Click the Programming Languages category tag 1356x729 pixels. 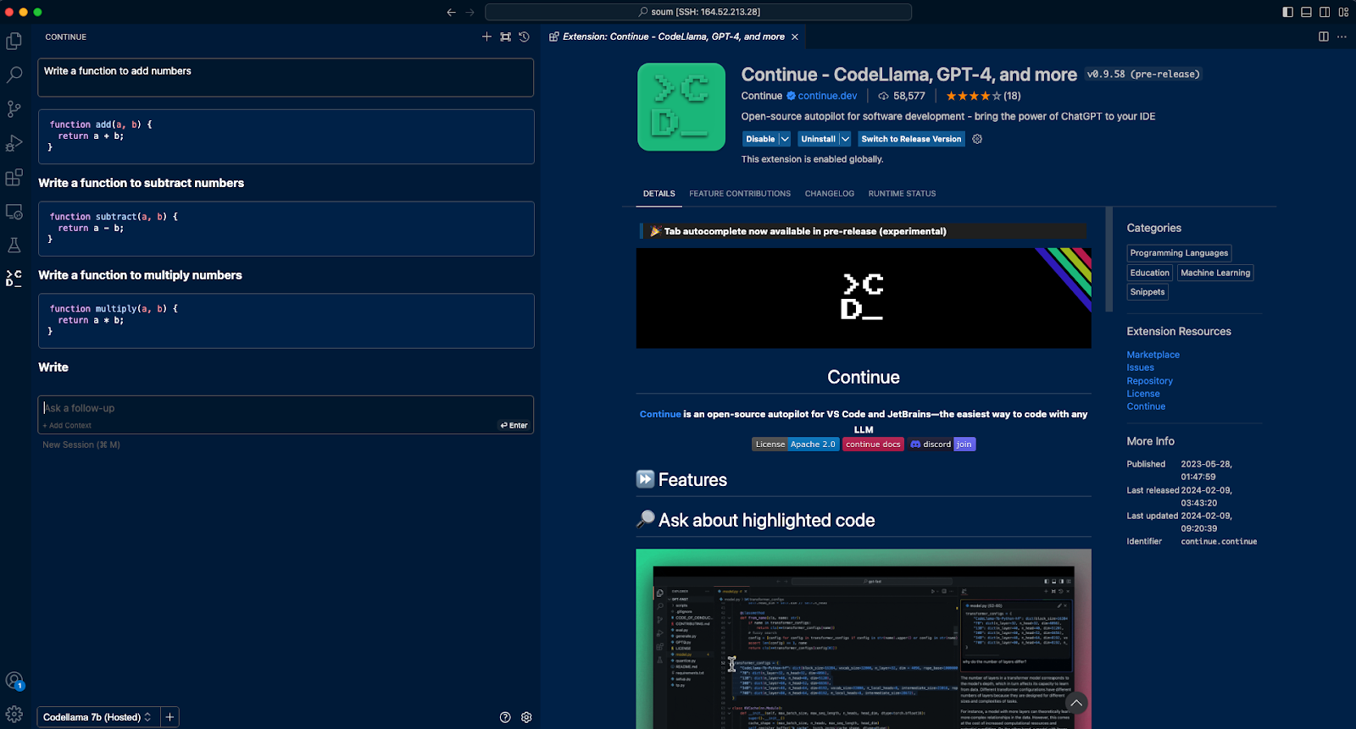[x=1179, y=253]
